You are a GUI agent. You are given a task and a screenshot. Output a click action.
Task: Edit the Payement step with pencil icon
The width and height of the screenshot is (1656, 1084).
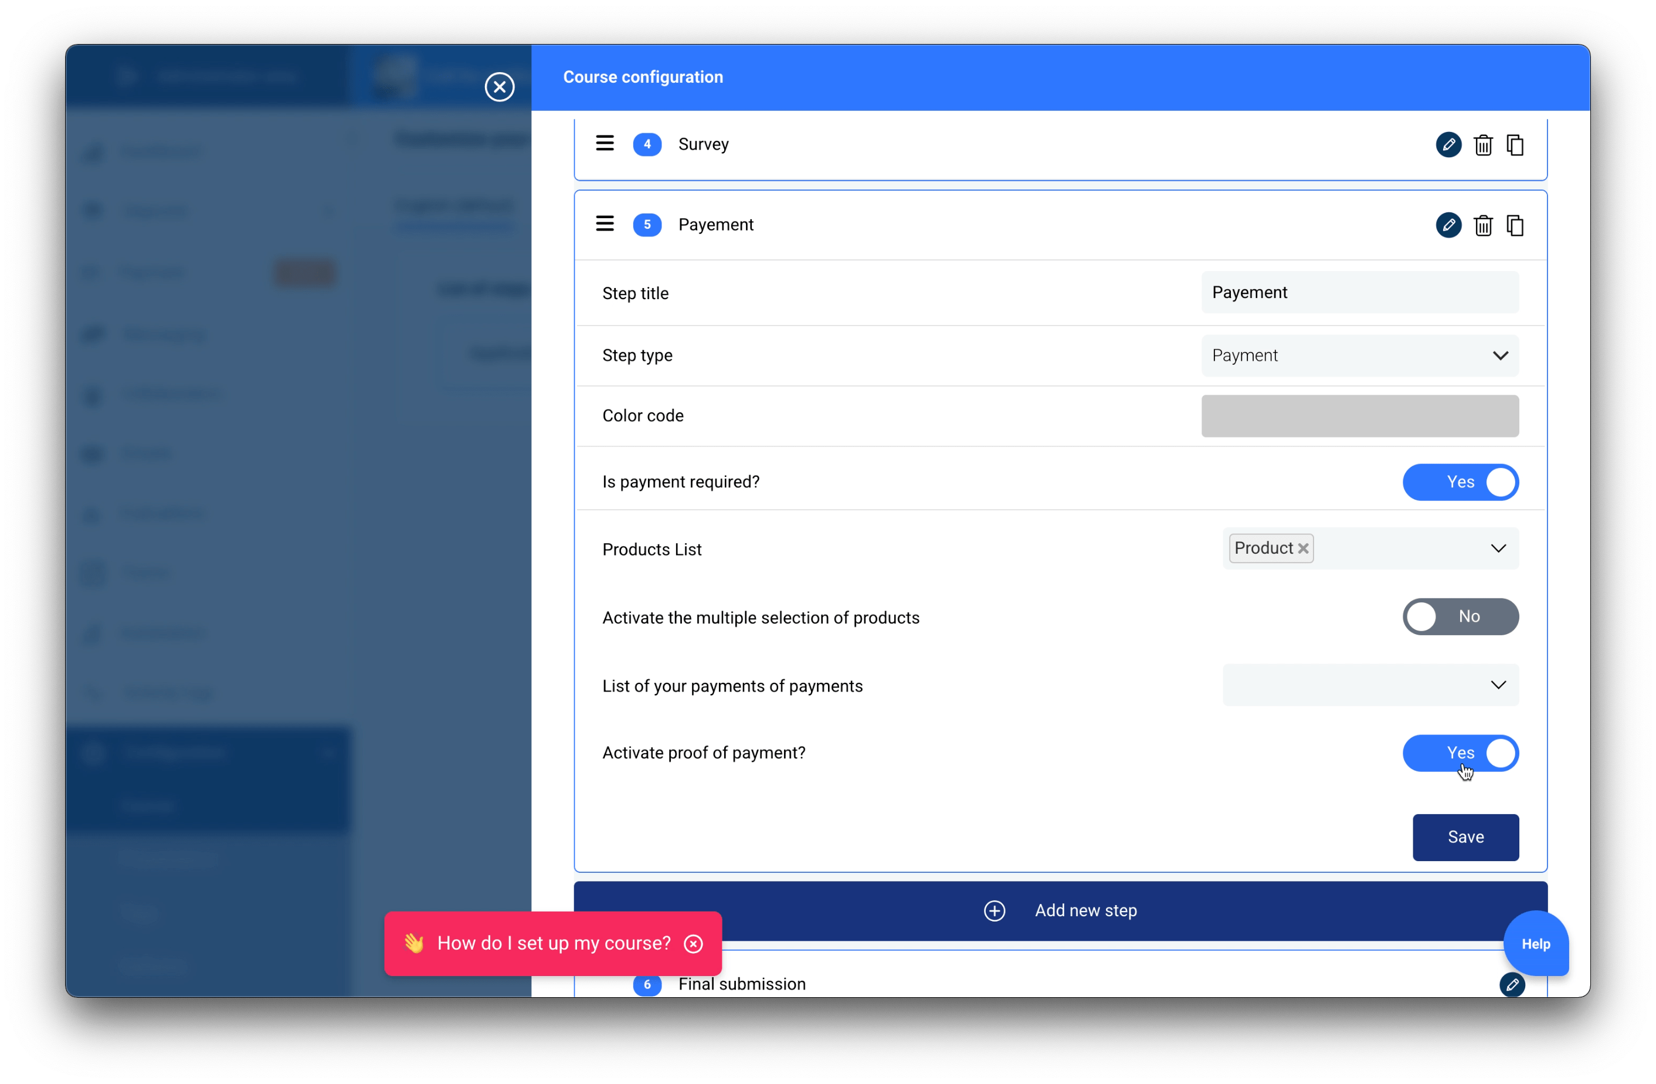[x=1448, y=225]
